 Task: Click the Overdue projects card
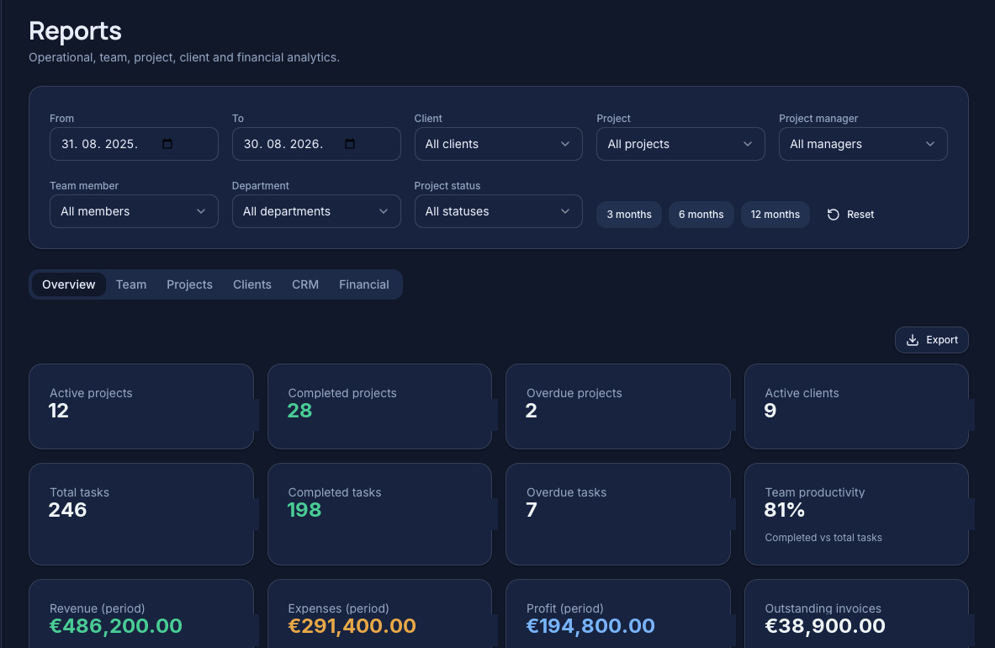point(618,406)
